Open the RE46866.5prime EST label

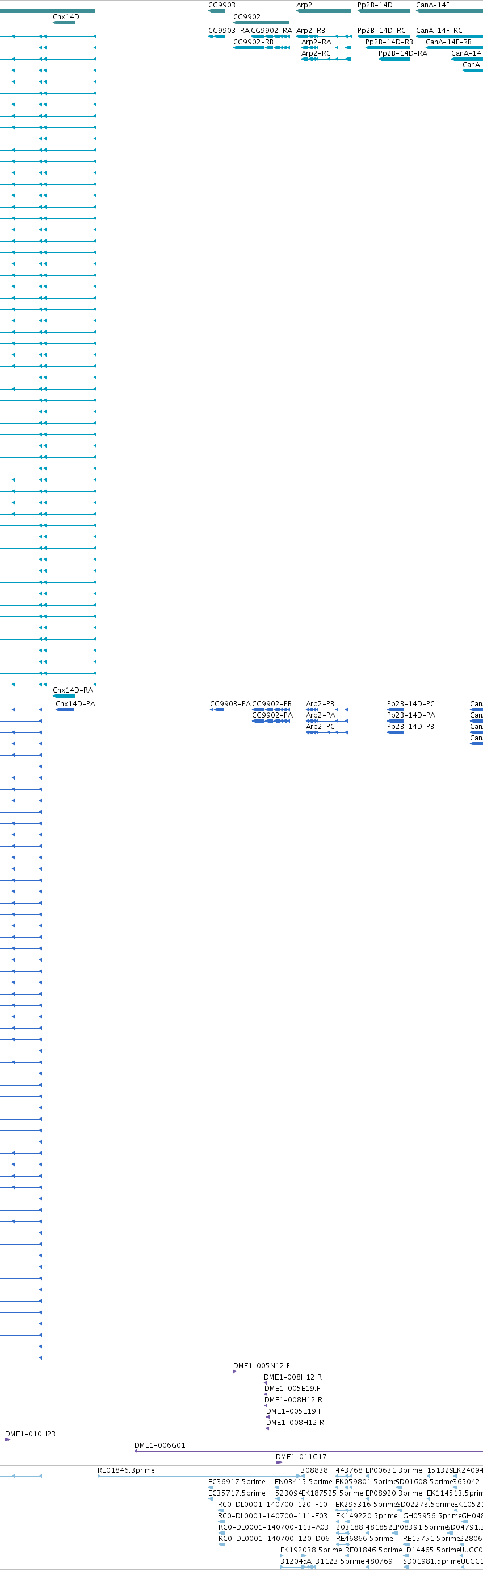click(364, 1539)
